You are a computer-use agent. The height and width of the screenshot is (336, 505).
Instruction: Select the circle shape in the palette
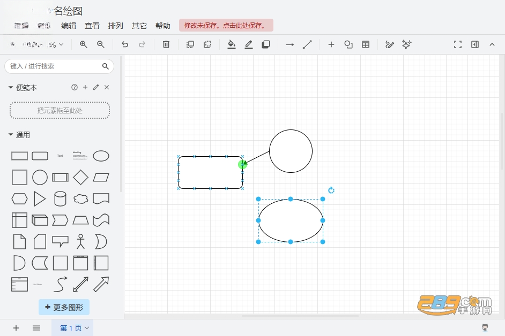(x=40, y=178)
